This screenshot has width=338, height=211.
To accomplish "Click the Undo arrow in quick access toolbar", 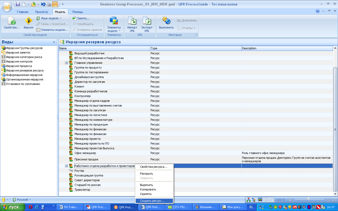I will (x=43, y=4).
